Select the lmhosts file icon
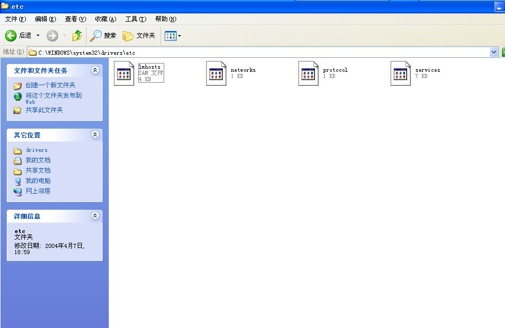505x328 pixels. [x=124, y=73]
